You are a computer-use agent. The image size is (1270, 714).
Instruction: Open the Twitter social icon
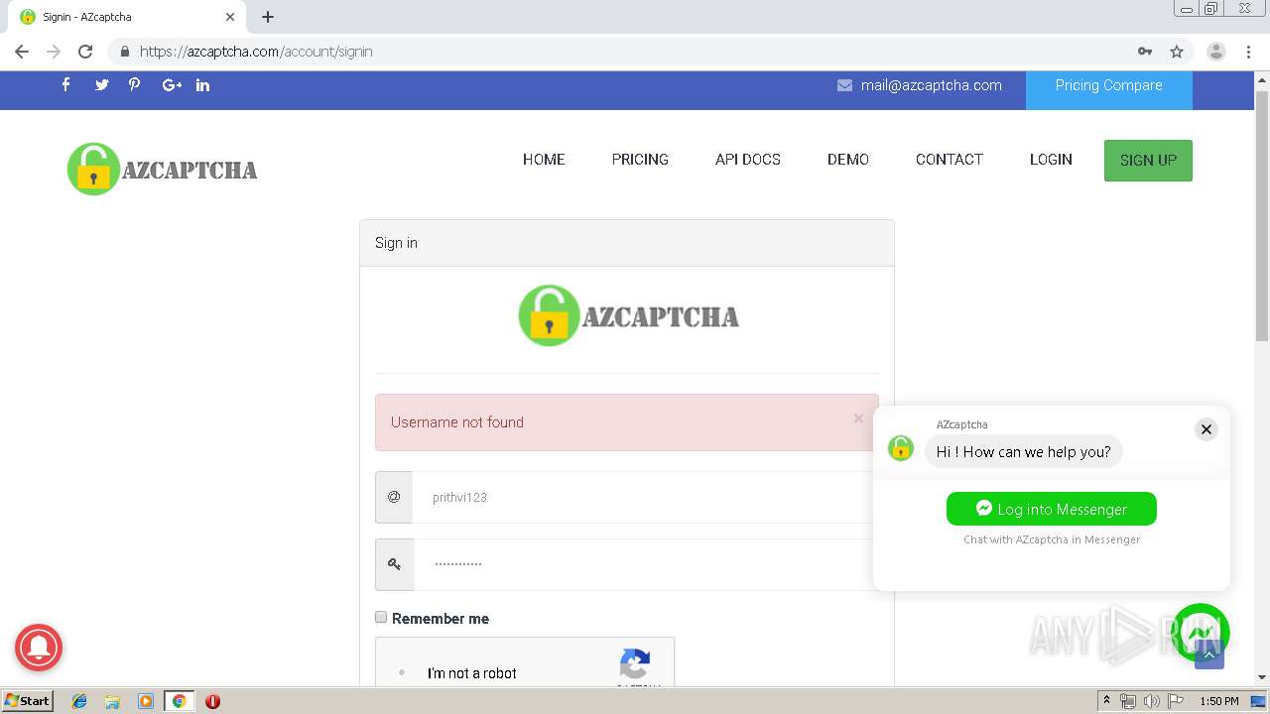click(101, 85)
